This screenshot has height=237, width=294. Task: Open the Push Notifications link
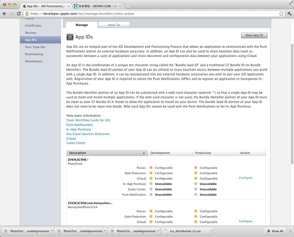click(x=79, y=125)
